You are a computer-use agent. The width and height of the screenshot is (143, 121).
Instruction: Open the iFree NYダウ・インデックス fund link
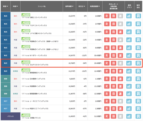click(34, 56)
